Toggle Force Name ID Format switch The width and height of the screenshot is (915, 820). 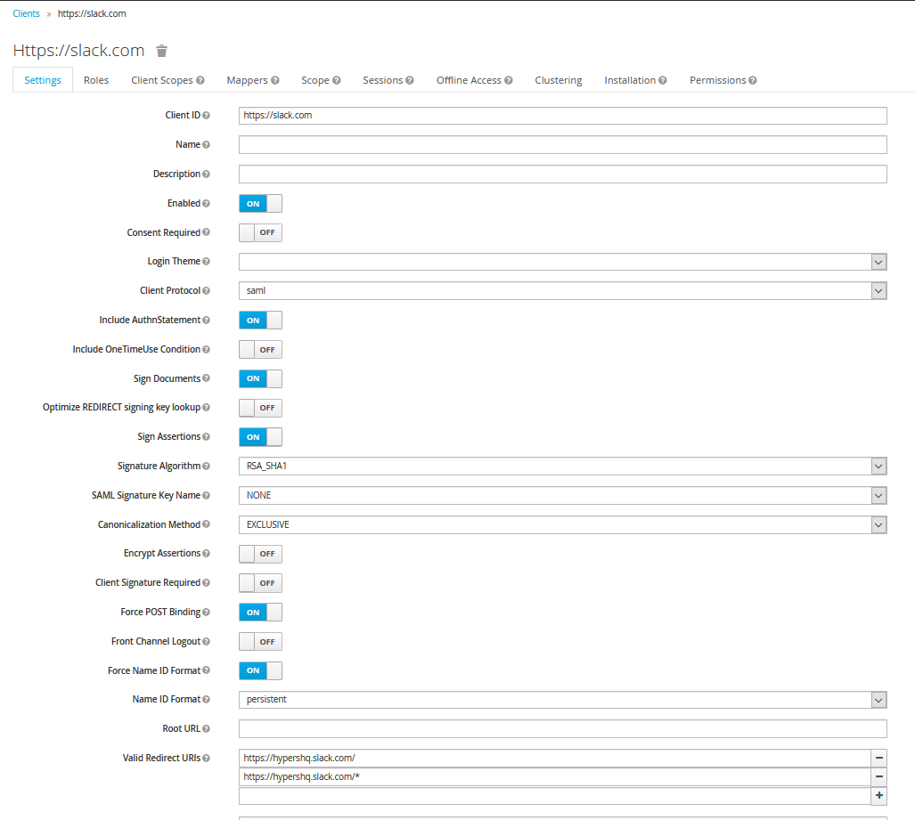[x=260, y=670]
